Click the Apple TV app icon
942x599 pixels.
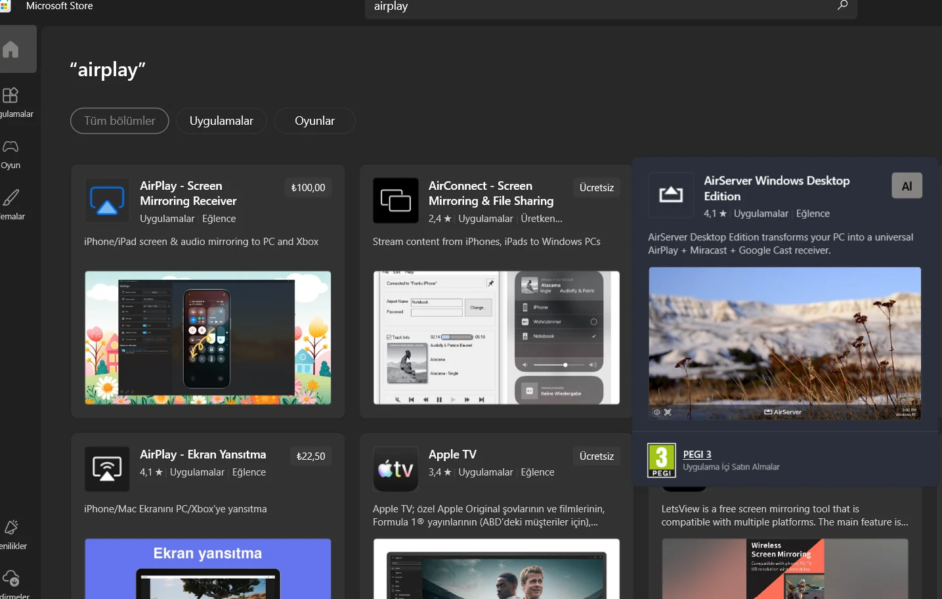(396, 469)
